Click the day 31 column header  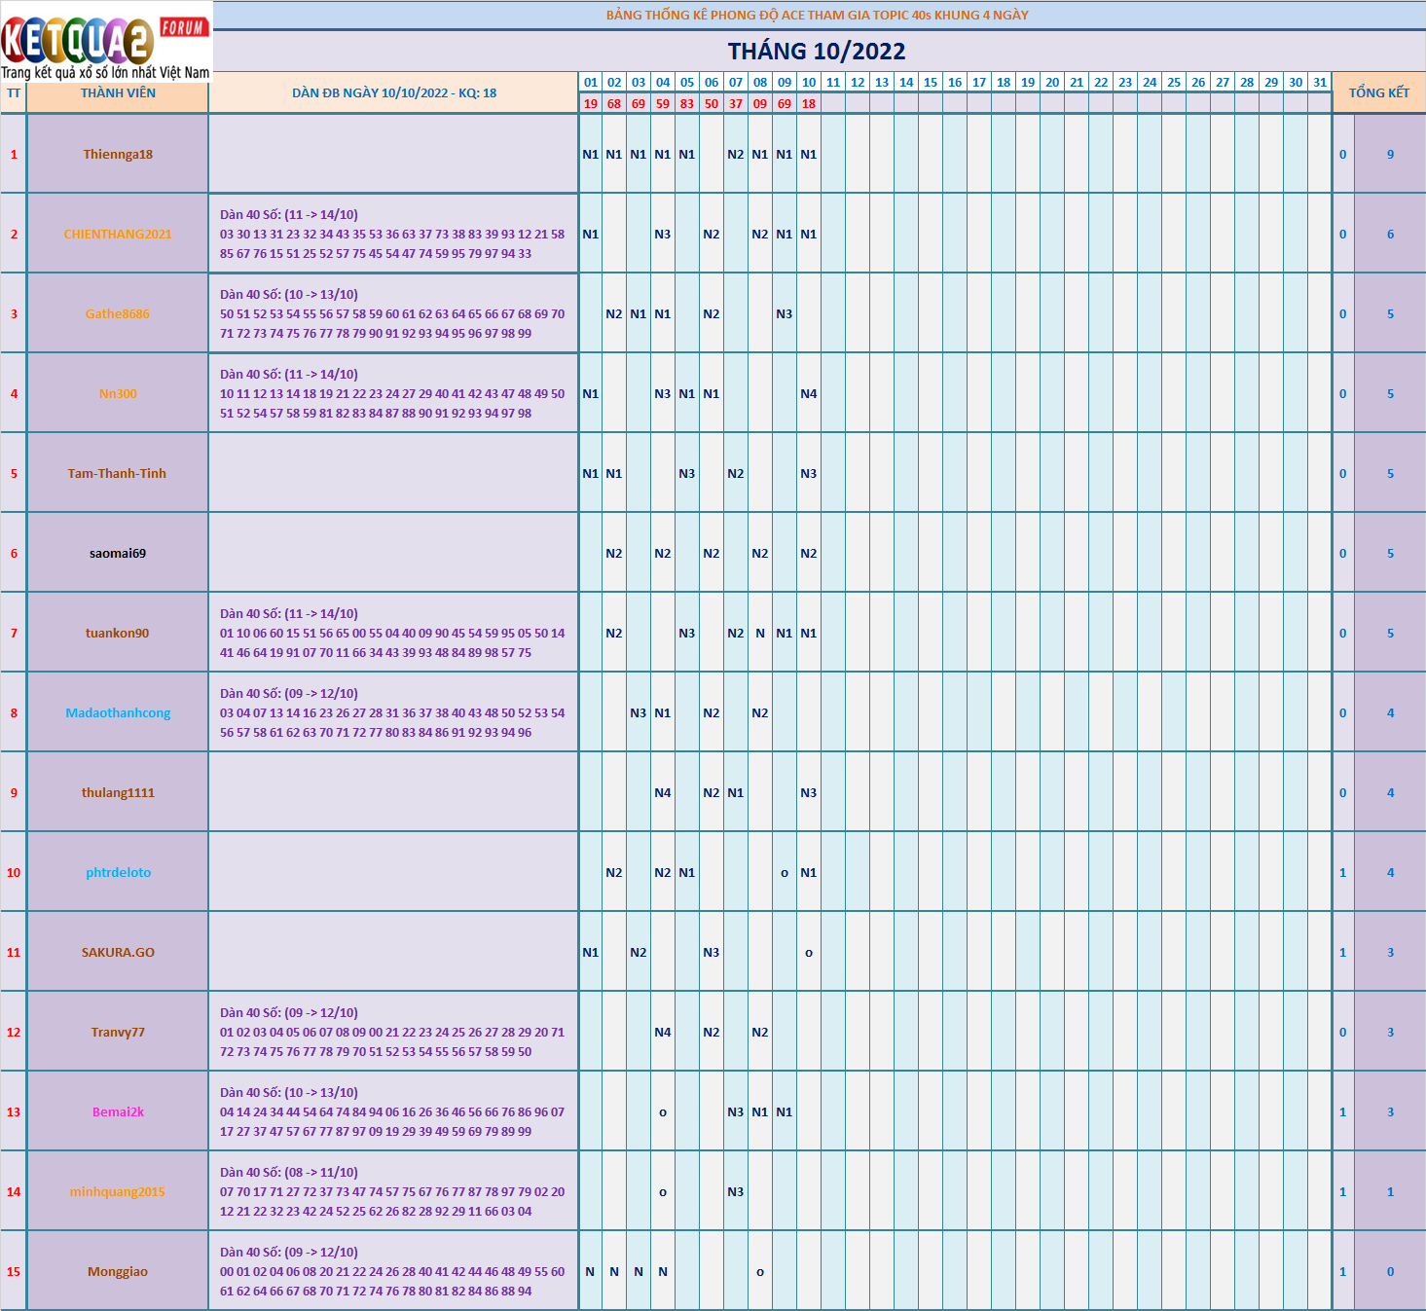click(1320, 83)
